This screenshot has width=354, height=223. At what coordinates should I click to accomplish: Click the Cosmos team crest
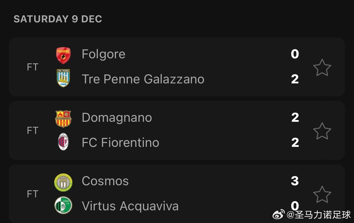coord(63,182)
